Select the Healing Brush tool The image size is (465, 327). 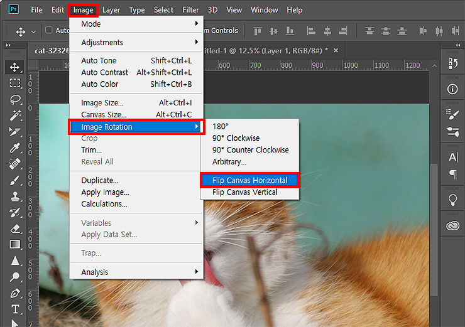(x=14, y=163)
